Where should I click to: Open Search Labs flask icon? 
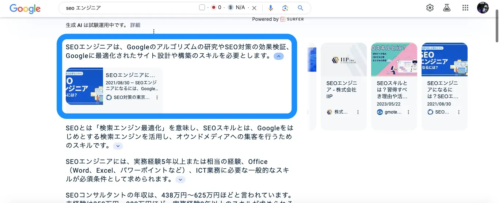click(x=447, y=8)
